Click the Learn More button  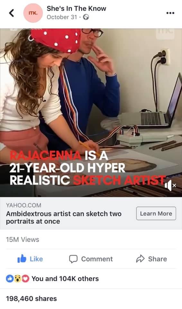156,213
